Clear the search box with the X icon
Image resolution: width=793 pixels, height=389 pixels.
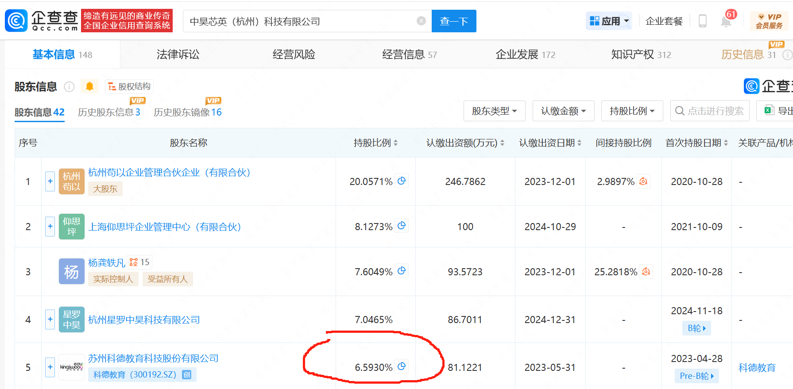click(422, 21)
